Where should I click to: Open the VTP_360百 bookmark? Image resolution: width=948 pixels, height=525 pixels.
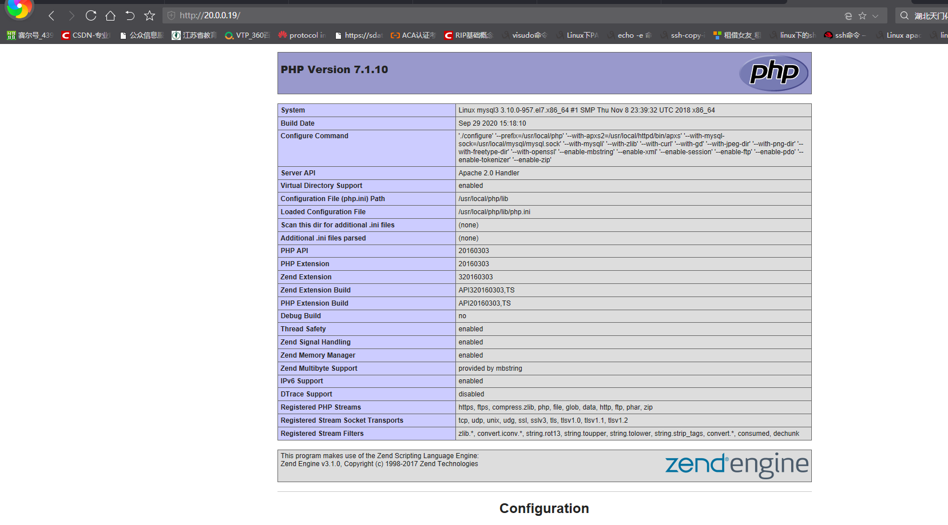pos(247,35)
